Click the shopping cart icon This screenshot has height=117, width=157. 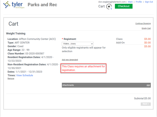coord(109,7)
